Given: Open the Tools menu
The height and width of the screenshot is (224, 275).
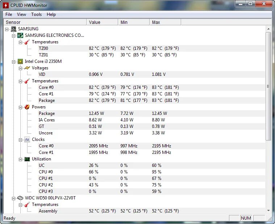Looking at the screenshot, I should [x=36, y=14].
